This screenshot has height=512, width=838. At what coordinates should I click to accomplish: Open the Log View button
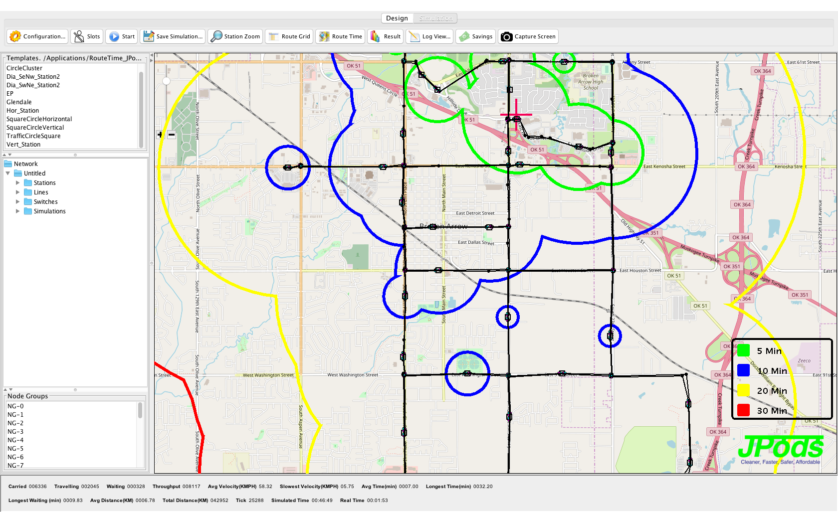tap(429, 36)
